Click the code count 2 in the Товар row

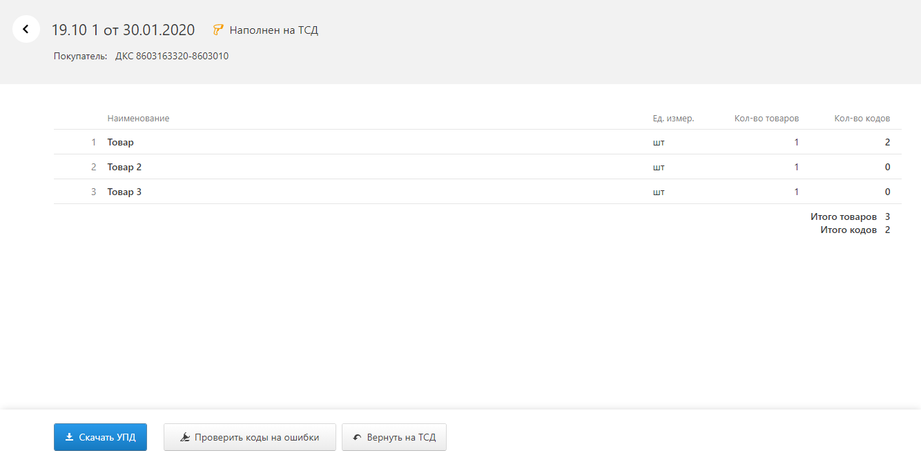click(x=887, y=142)
